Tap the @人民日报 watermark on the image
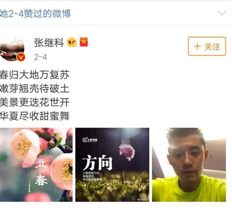Screen dimensions: 232x209 tap(90, 140)
